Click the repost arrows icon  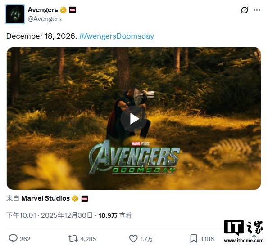(x=73, y=238)
